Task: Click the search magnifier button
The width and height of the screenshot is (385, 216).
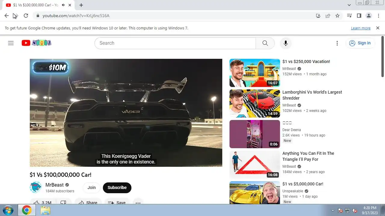Action: click(265, 43)
